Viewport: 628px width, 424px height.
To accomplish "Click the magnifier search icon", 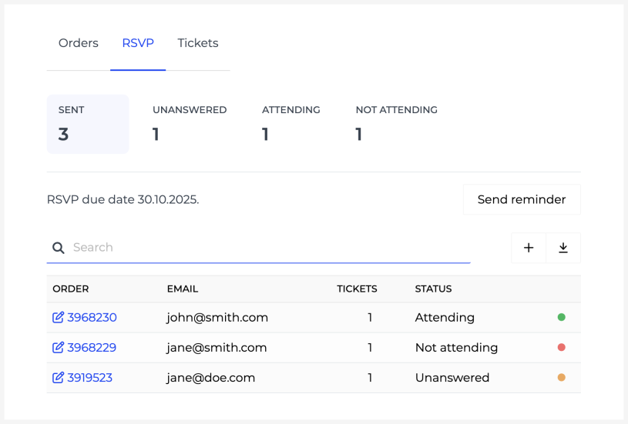I will pyautogui.click(x=58, y=248).
